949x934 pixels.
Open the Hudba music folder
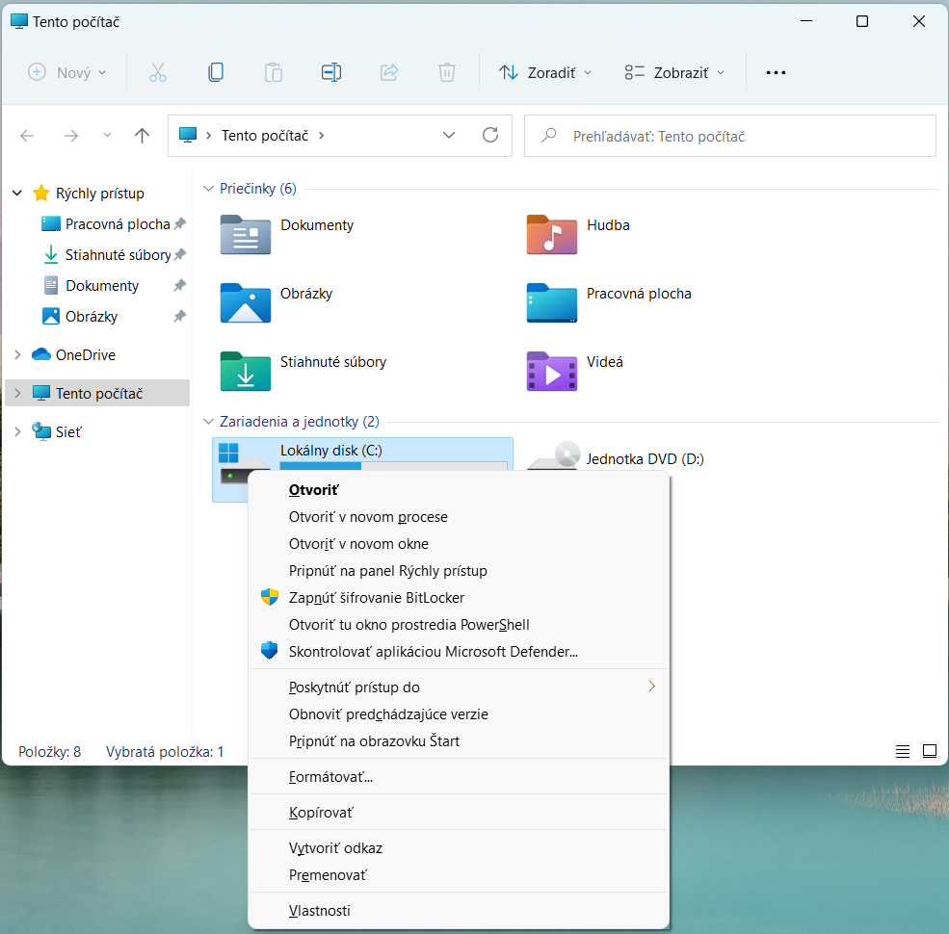(x=552, y=234)
